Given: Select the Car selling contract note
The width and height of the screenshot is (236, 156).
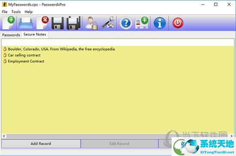Looking at the screenshot, I should point(24,55).
